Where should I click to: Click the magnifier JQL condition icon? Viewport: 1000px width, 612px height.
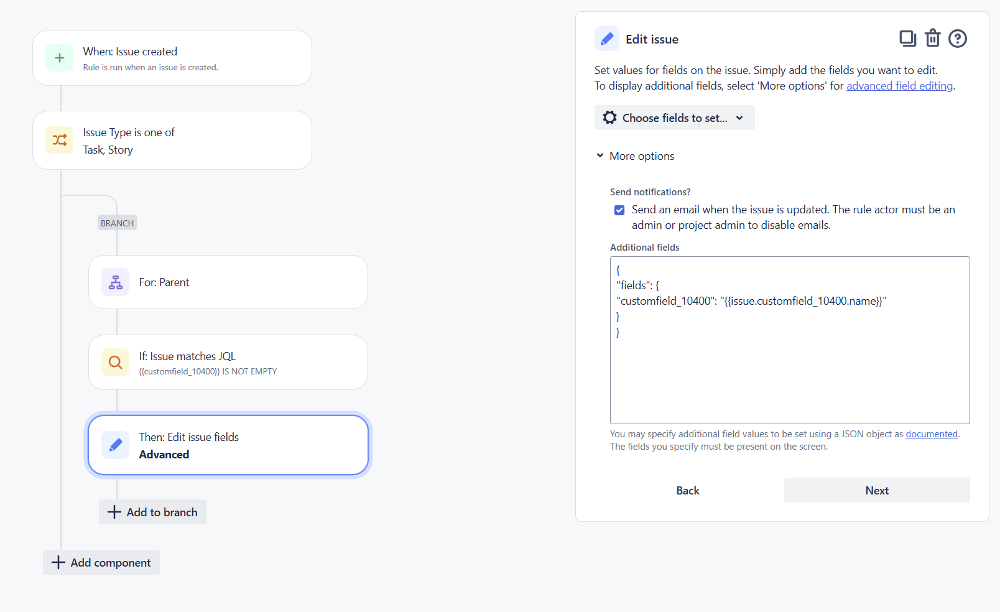tap(116, 362)
